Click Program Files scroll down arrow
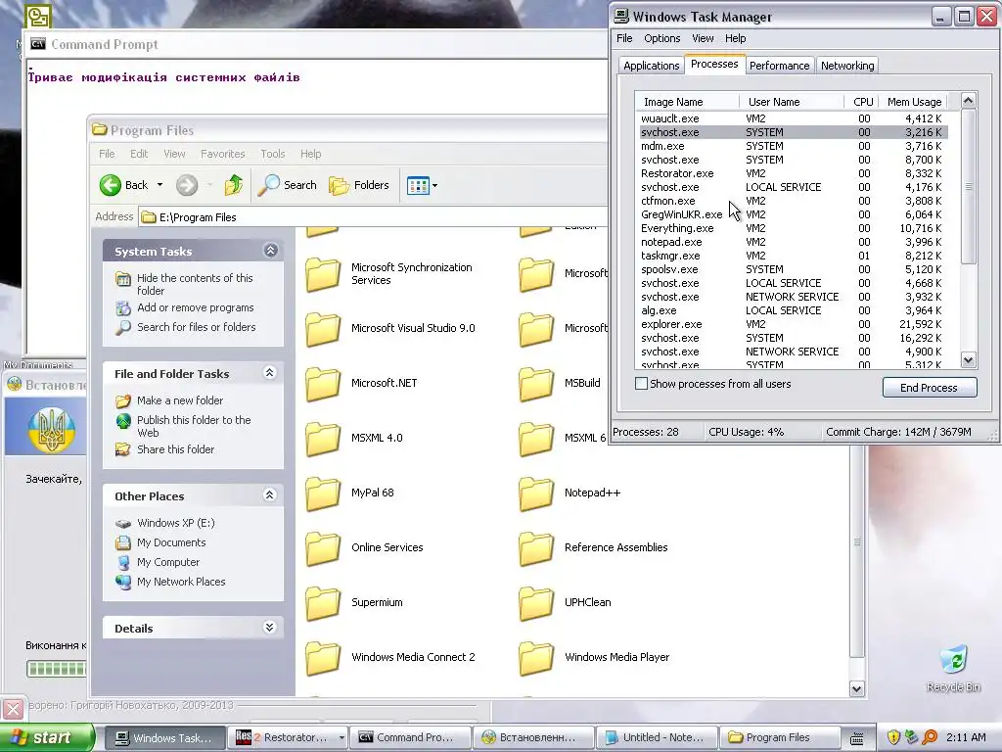The width and height of the screenshot is (1002, 752). (857, 688)
